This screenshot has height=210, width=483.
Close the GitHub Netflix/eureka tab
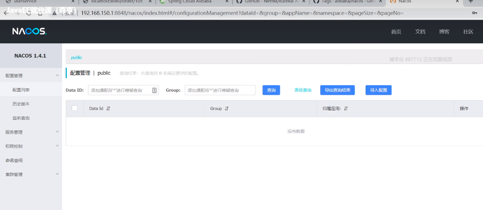coord(304,2)
